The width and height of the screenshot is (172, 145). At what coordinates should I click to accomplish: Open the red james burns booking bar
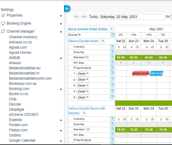[x=141, y=73]
